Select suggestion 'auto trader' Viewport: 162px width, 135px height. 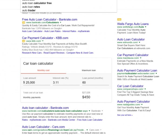pos(29,10)
